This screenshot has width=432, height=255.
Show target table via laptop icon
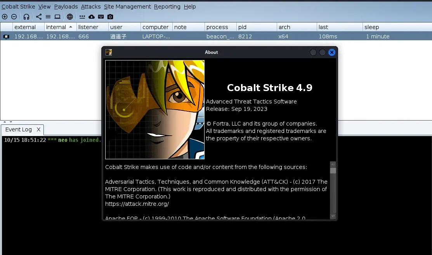(57, 17)
